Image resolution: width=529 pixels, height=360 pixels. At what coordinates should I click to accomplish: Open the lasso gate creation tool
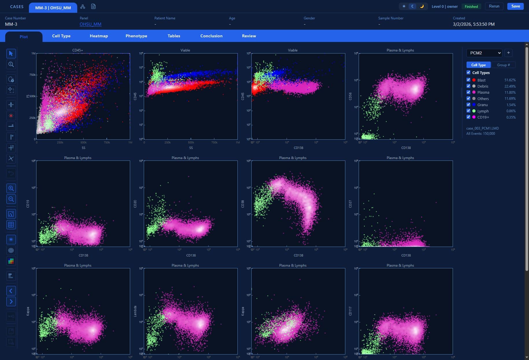coord(11,79)
